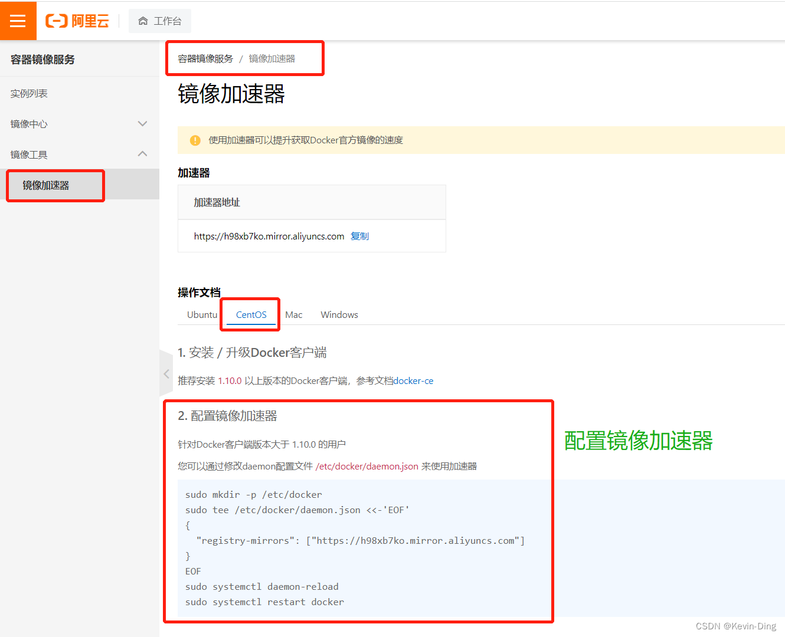Select the accelerator URL text
This screenshot has width=785, height=637.
click(x=269, y=236)
